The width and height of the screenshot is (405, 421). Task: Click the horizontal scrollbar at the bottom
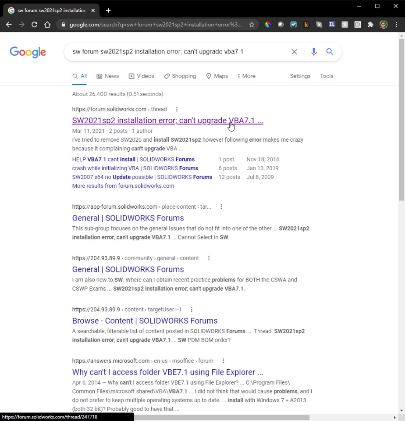coord(222,417)
